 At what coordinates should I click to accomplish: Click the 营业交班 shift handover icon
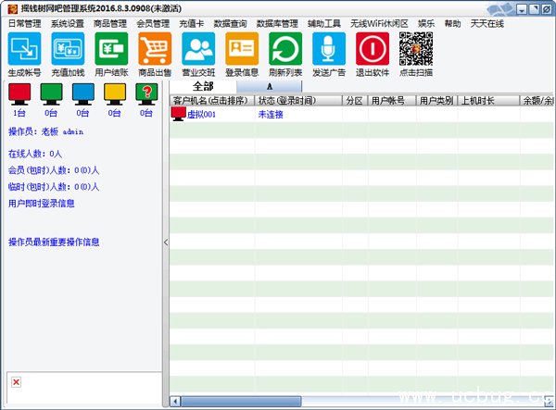pyautogui.click(x=198, y=48)
